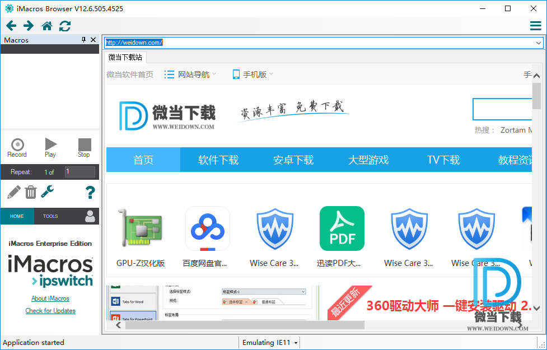This screenshot has width=547, height=350.
Task: Open the Check for Updates link
Action: tap(50, 311)
